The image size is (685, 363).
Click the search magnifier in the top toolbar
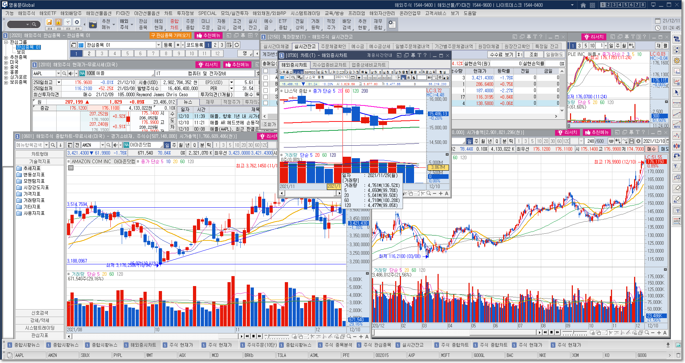tap(34, 25)
